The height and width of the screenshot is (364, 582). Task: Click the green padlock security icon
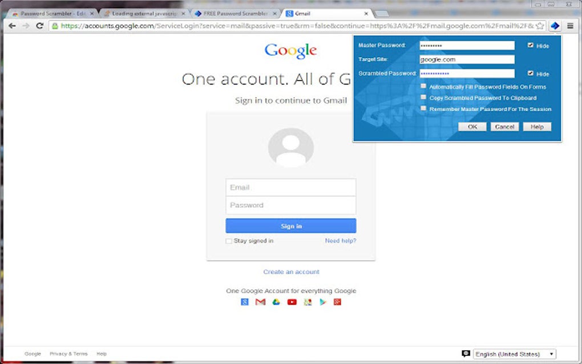55,26
